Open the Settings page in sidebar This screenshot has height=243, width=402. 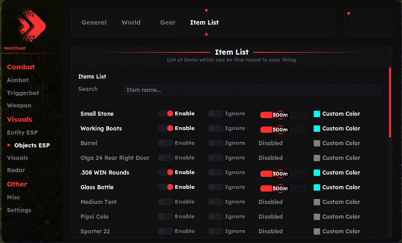19,210
